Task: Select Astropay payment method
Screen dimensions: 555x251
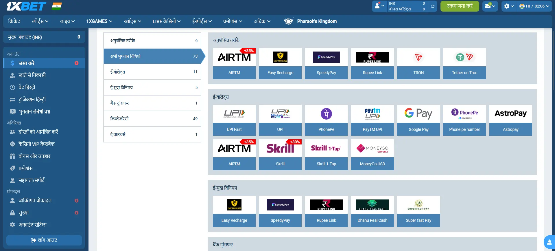Action: pyautogui.click(x=511, y=120)
